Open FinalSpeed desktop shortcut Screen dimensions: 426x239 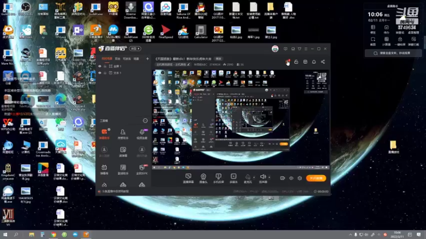[x=166, y=32]
